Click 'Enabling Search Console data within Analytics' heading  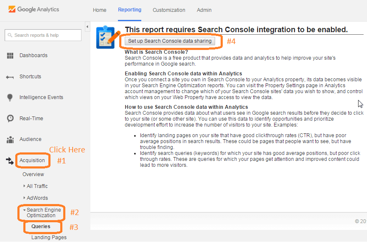click(x=183, y=74)
